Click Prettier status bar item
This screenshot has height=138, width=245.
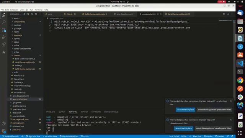tap(219, 136)
